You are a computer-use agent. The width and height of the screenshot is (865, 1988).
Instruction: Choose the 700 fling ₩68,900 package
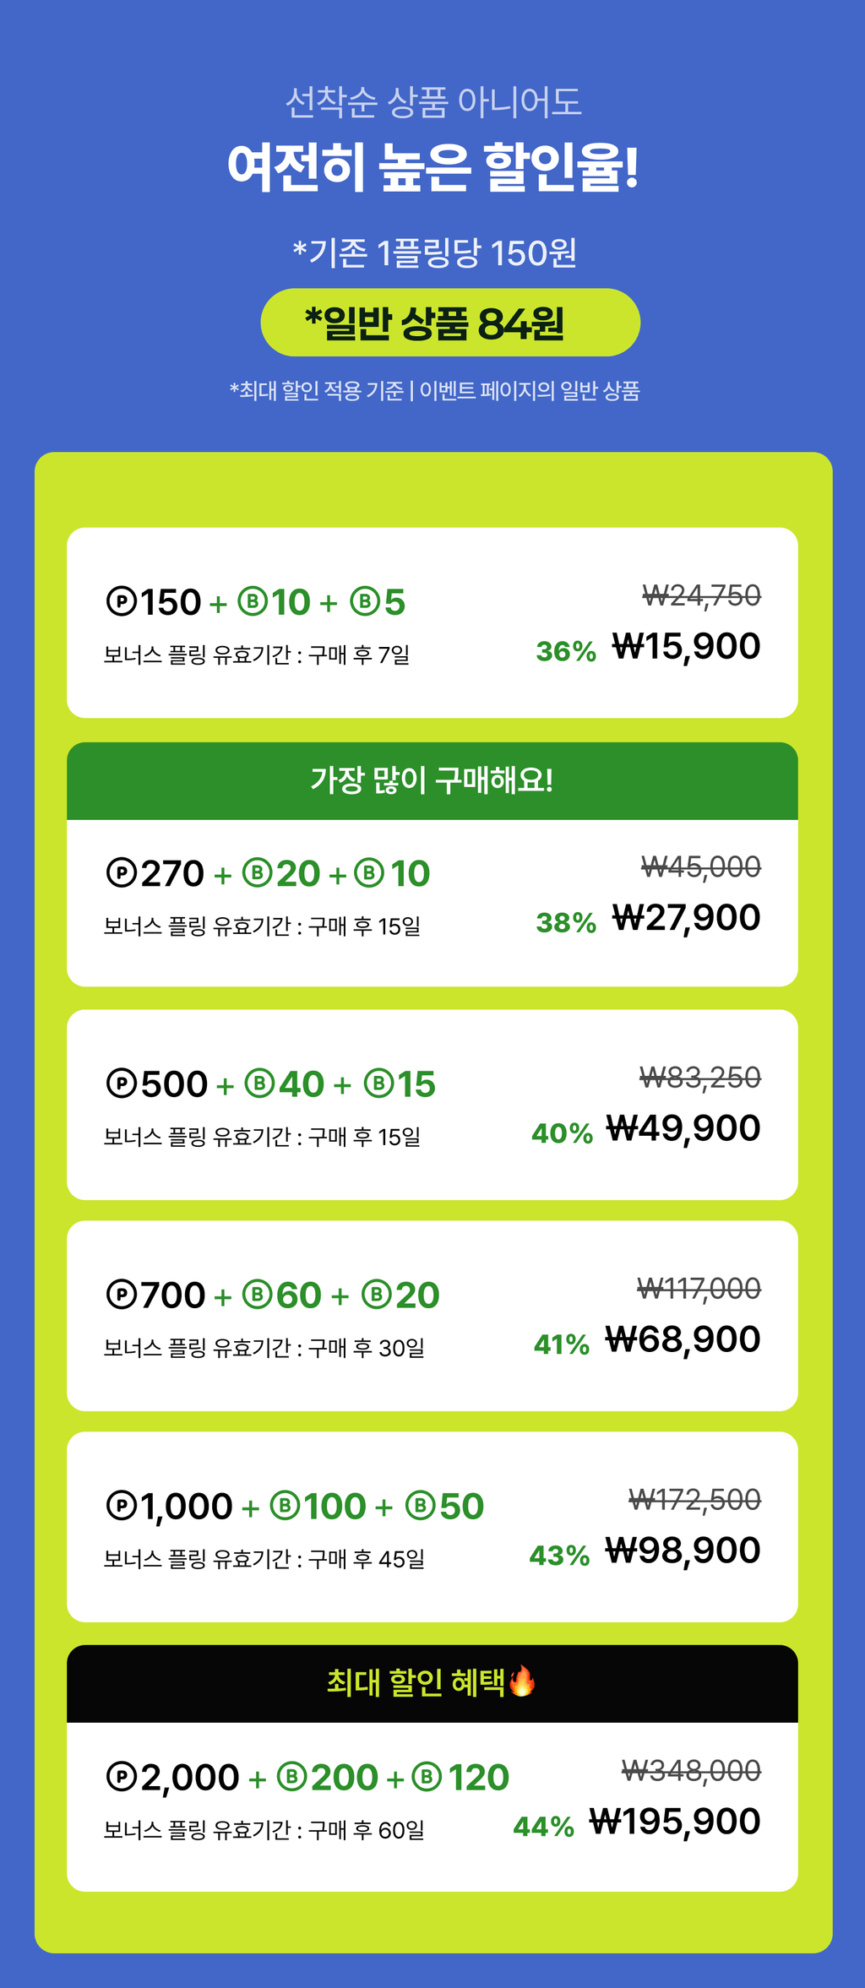[432, 1316]
